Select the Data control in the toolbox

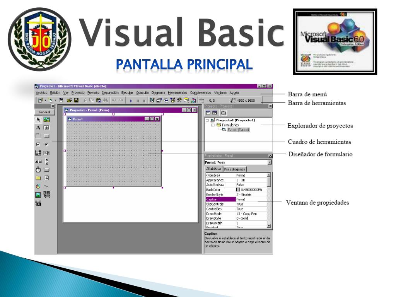(x=47, y=194)
